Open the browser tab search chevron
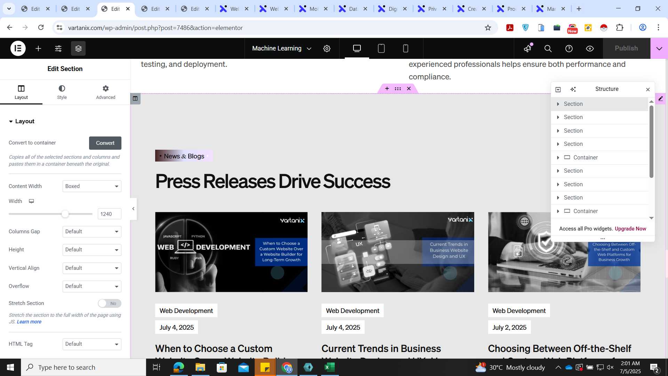The width and height of the screenshot is (668, 376). coord(9,9)
